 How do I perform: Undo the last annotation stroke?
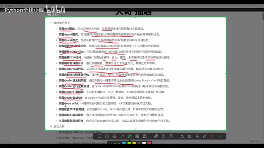182,136
